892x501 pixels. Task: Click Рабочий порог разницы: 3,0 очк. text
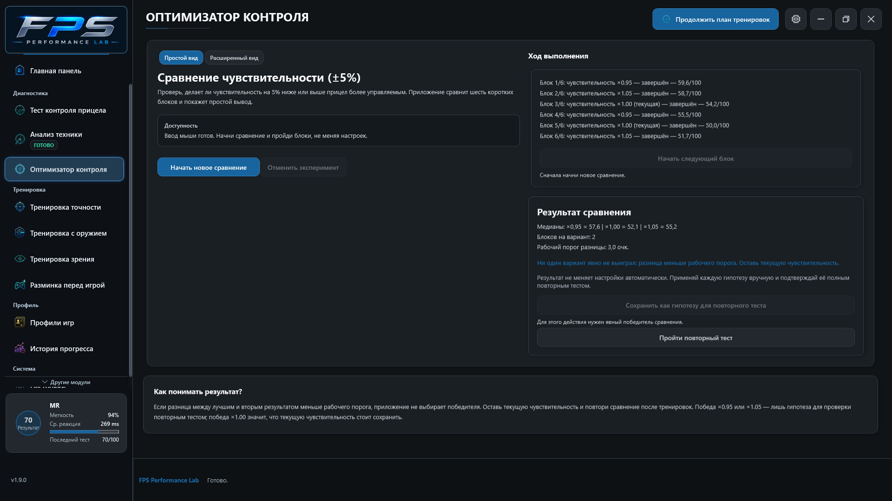click(583, 247)
